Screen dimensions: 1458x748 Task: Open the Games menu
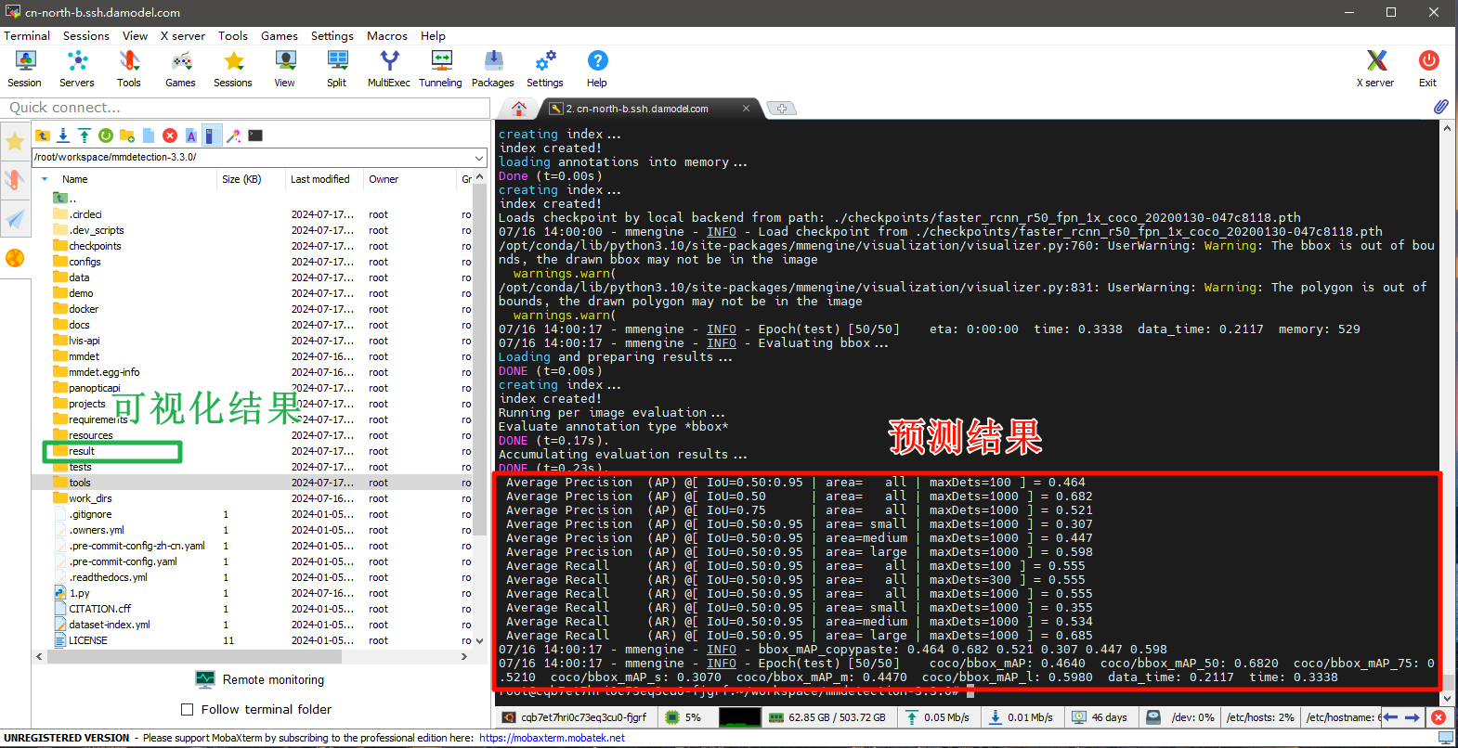280,35
